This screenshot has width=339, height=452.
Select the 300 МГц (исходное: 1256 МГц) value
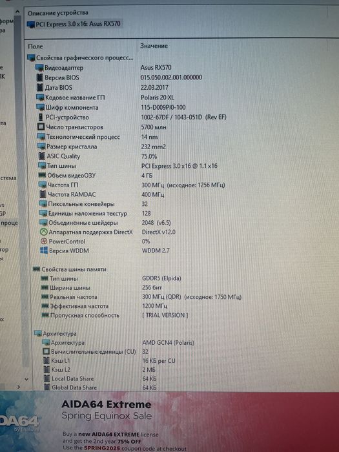183,185
